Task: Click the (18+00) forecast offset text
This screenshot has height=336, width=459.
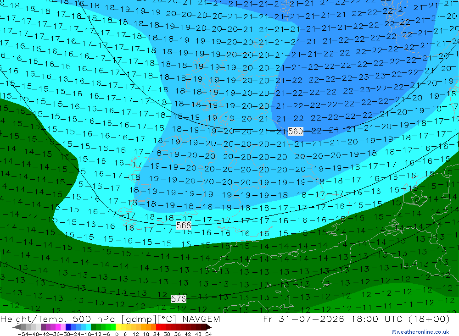Action: click(429, 319)
